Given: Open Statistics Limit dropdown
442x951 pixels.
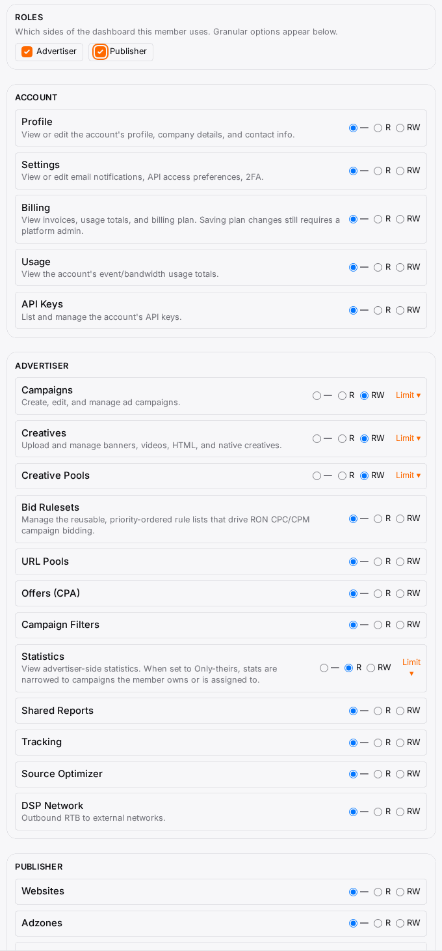Looking at the screenshot, I should [411, 668].
